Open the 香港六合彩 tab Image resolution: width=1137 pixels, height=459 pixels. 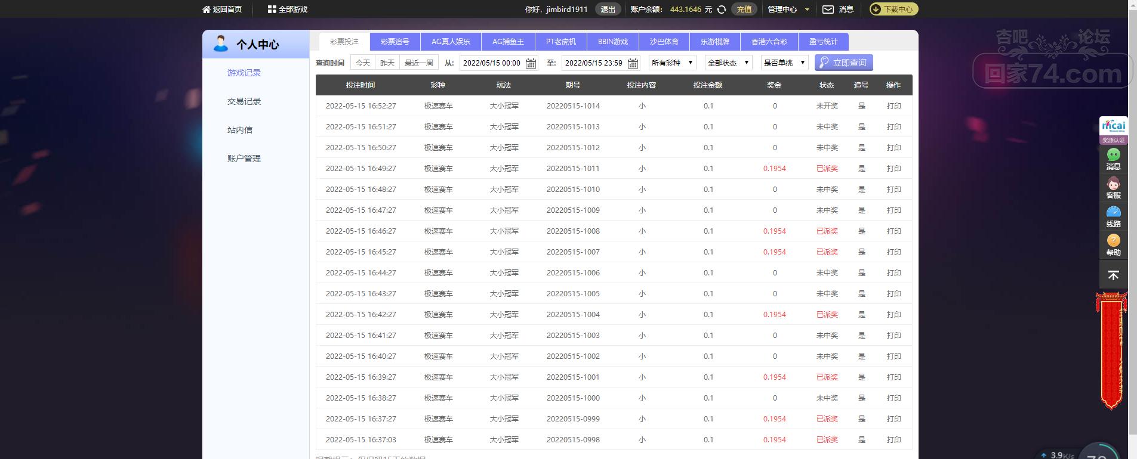(x=769, y=42)
